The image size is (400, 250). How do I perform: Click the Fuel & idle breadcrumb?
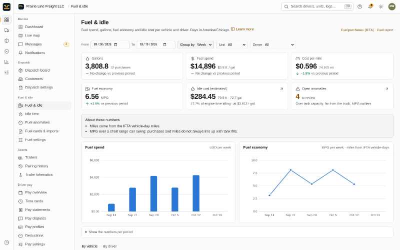pyautogui.click(x=79, y=6)
